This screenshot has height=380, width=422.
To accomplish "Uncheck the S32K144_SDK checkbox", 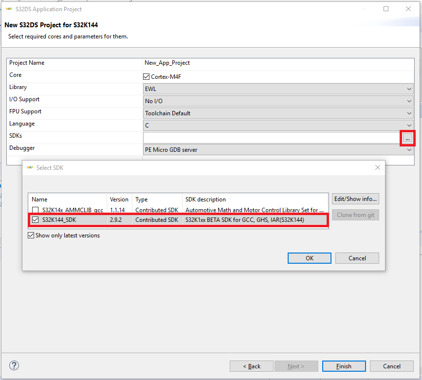I will click(x=35, y=219).
